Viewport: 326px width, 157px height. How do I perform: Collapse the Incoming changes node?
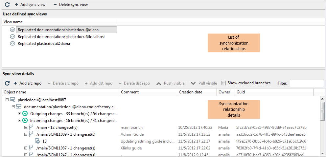coord(19,121)
